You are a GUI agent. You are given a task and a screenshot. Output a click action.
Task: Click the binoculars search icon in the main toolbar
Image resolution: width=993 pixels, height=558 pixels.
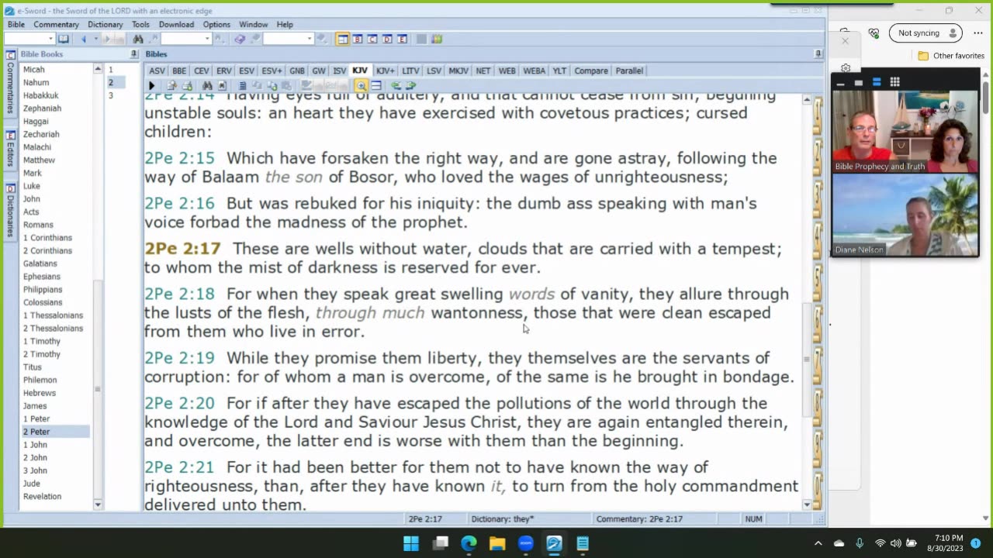pos(138,39)
